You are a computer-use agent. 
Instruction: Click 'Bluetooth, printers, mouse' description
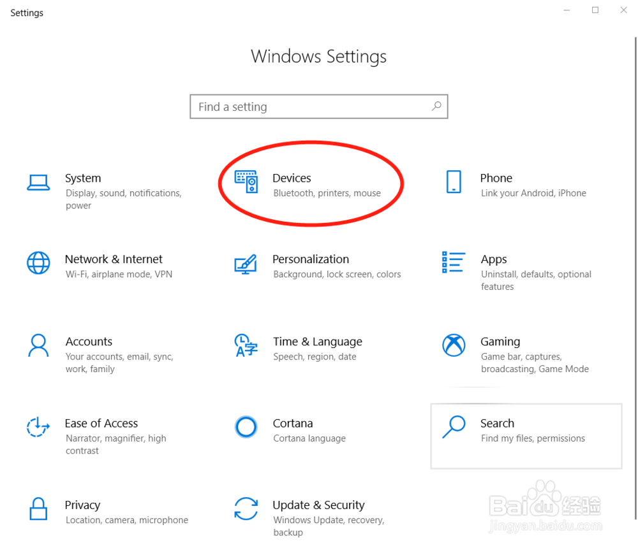(327, 193)
